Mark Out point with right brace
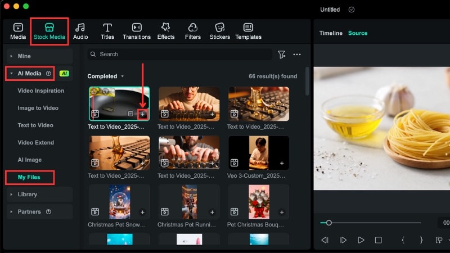 (421, 240)
